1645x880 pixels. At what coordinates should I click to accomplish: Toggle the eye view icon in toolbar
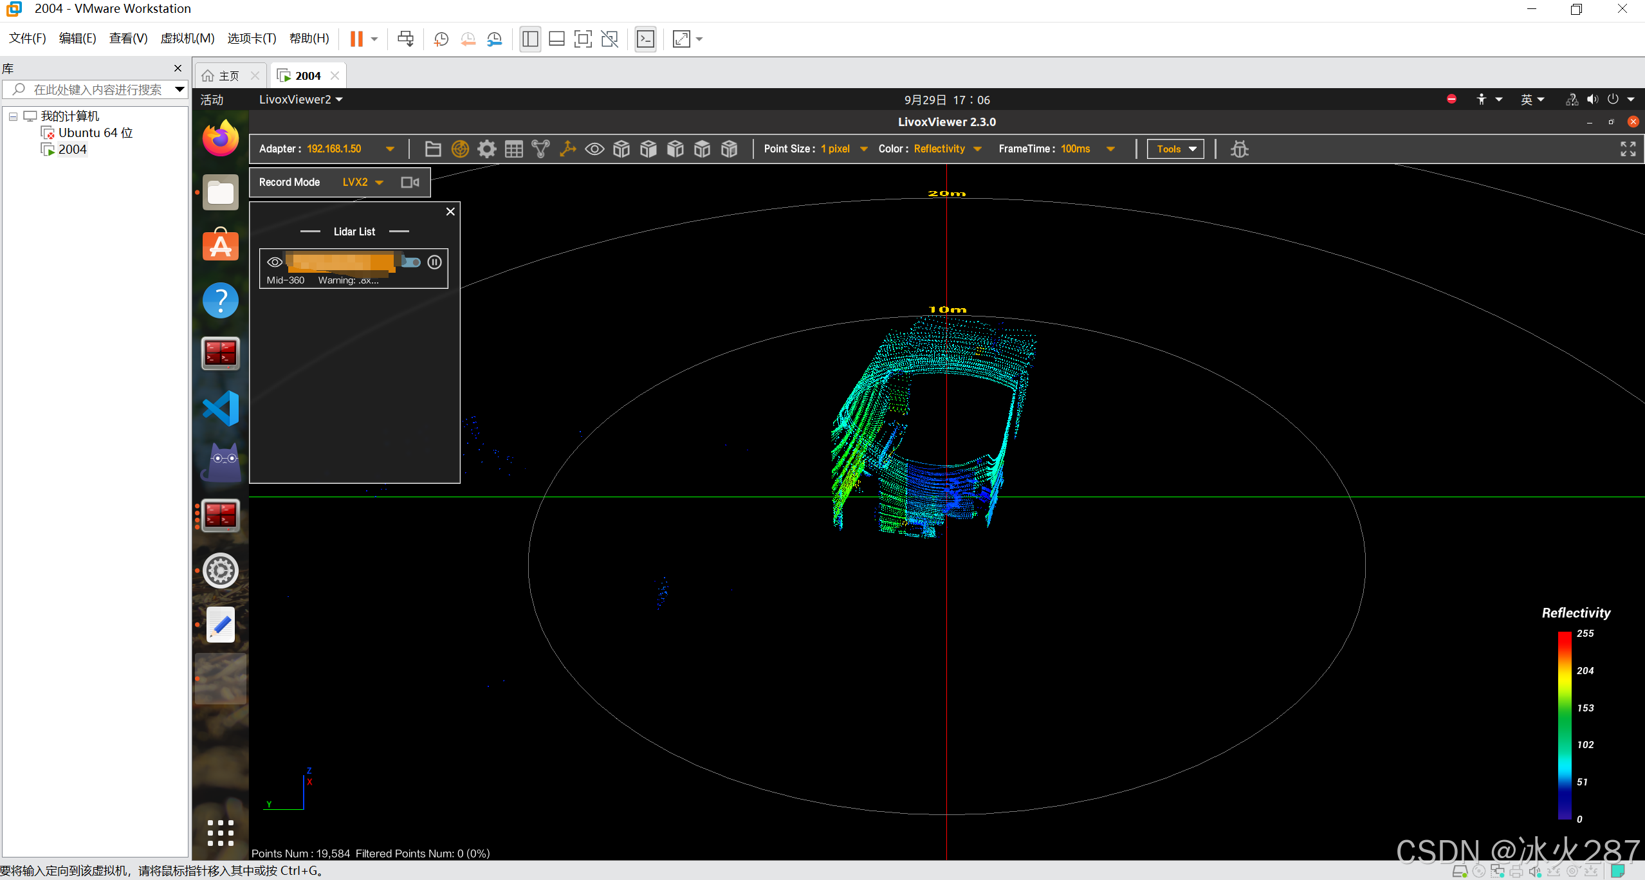pyautogui.click(x=594, y=149)
